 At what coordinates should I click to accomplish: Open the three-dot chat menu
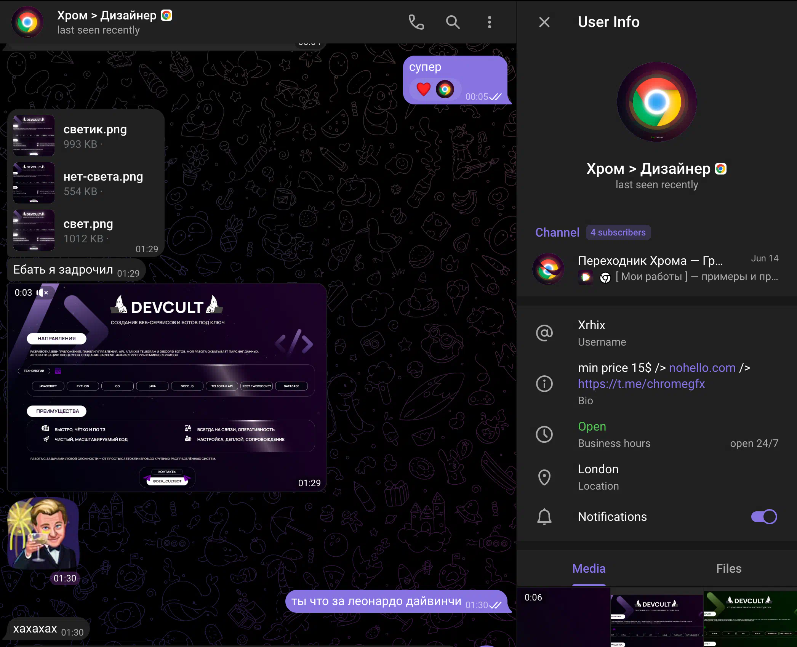pos(489,22)
